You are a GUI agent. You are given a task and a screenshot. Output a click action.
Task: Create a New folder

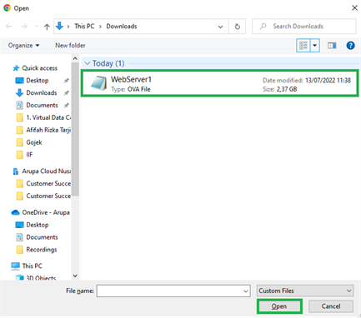click(x=70, y=45)
